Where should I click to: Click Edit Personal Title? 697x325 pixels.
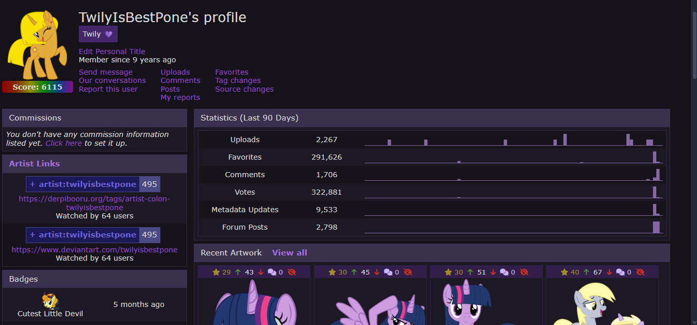point(112,52)
